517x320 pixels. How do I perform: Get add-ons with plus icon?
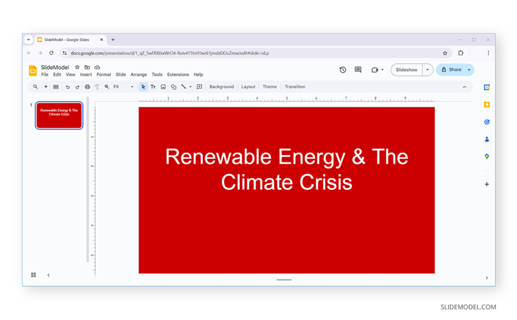pos(487,184)
